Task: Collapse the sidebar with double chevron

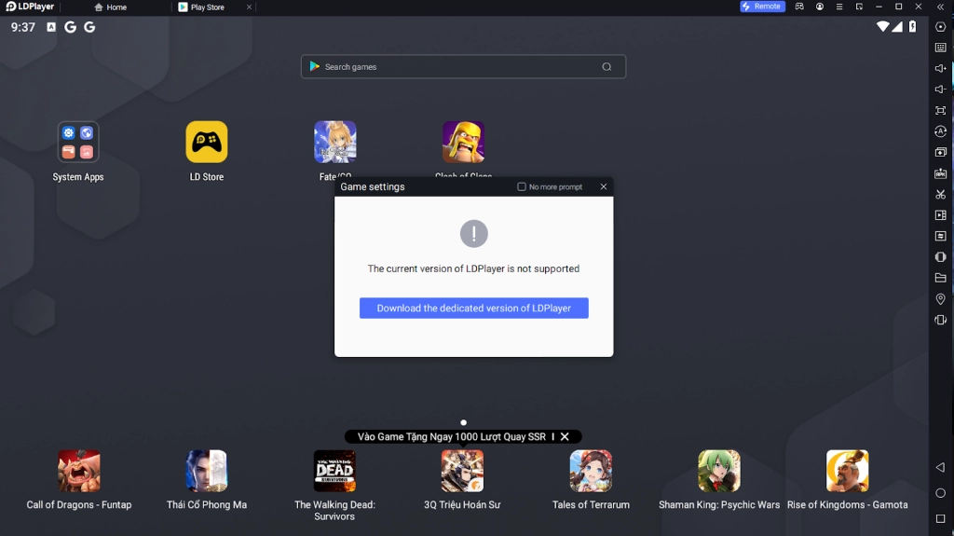Action: point(941,7)
